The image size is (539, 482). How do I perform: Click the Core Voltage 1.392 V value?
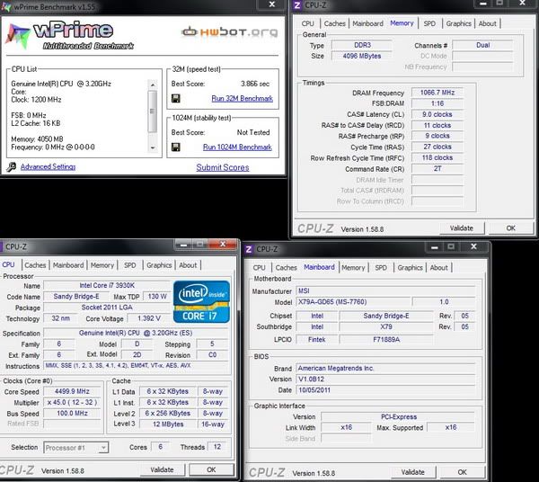[149, 318]
